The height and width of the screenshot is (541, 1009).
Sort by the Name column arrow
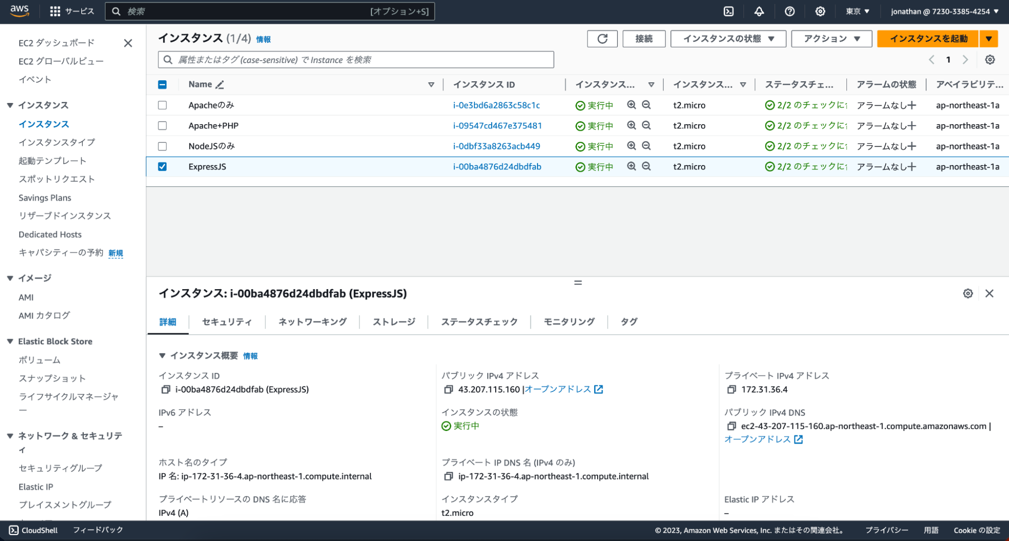tap(431, 85)
